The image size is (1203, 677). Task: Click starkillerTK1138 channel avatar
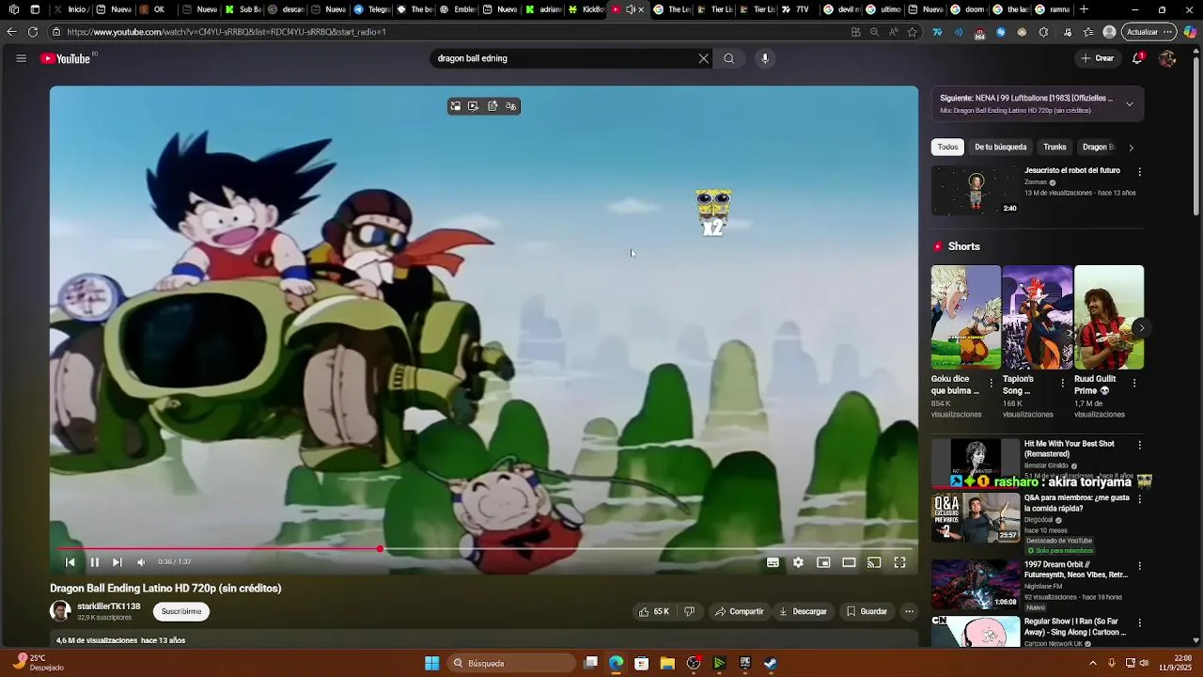coord(60,611)
